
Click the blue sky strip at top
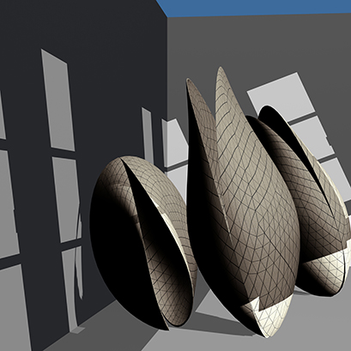click(x=255, y=8)
